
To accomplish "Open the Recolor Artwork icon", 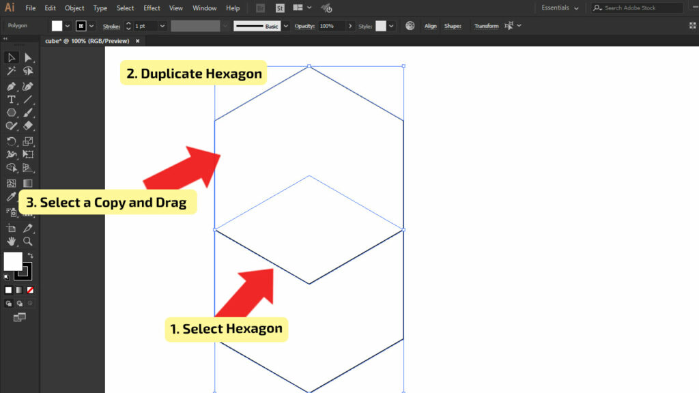I will [410, 26].
